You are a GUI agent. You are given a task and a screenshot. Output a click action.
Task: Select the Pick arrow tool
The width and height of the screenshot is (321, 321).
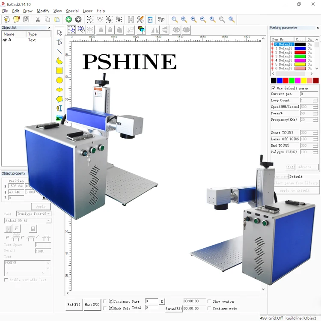pyautogui.click(x=59, y=33)
